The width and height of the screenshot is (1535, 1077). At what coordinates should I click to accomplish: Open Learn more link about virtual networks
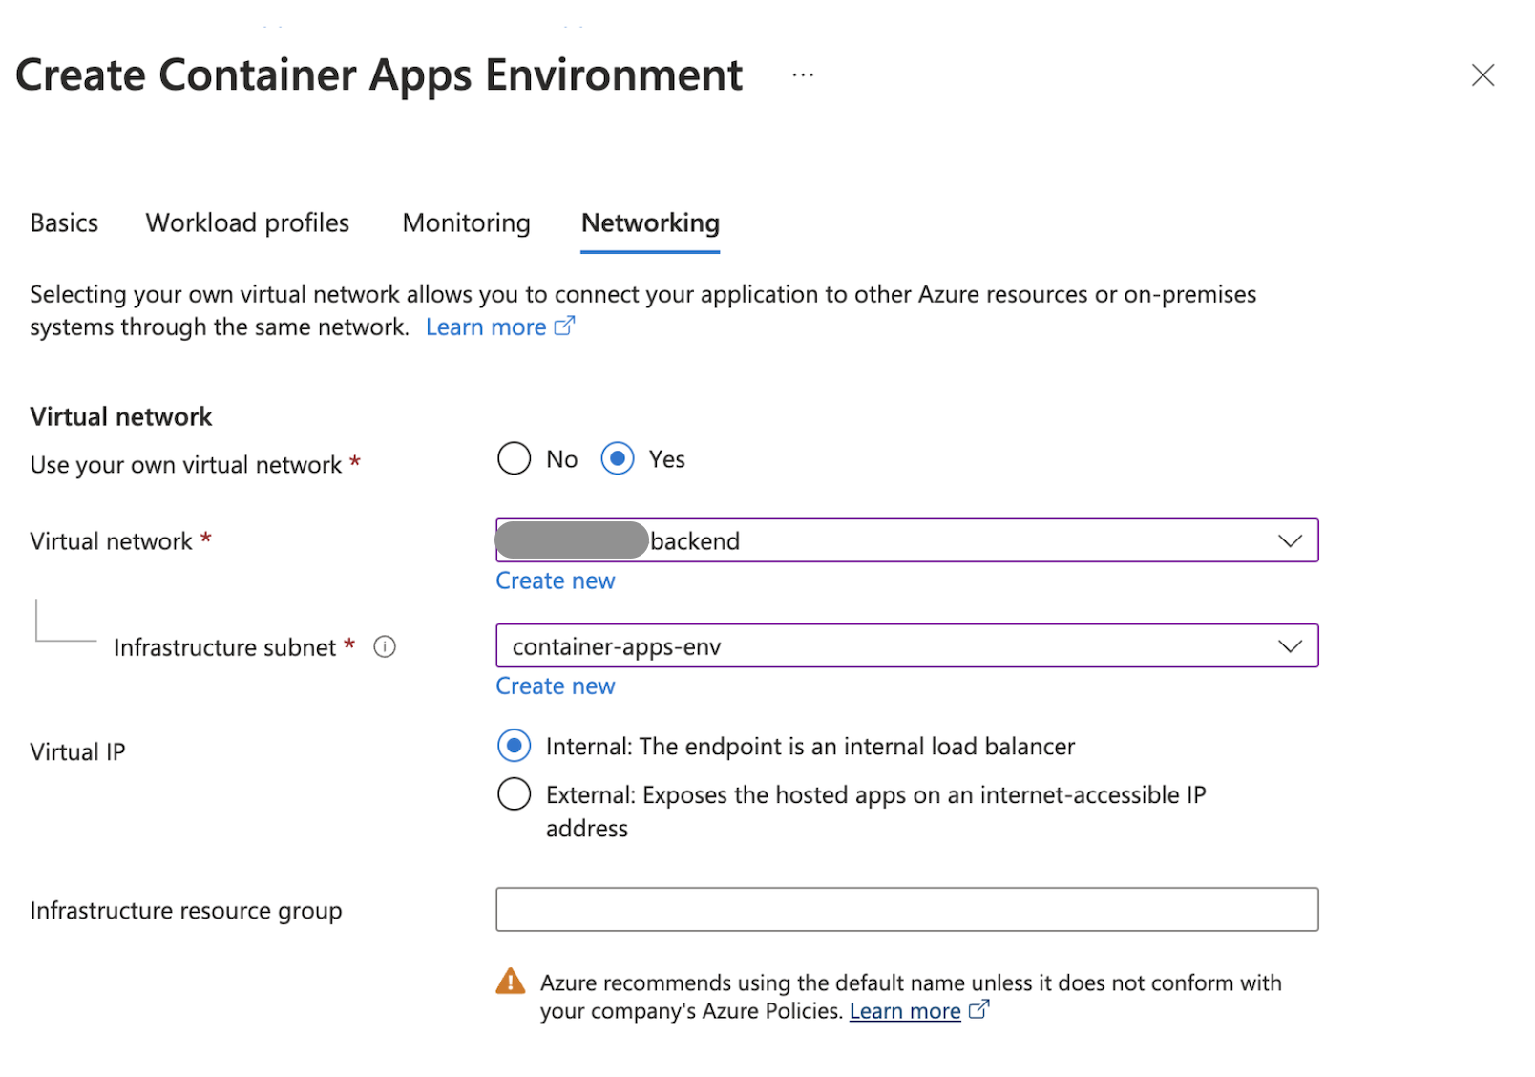(486, 327)
